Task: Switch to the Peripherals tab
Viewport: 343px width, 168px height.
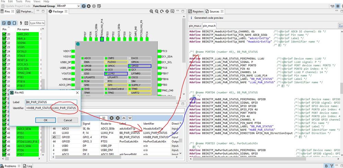Action: [25, 11]
